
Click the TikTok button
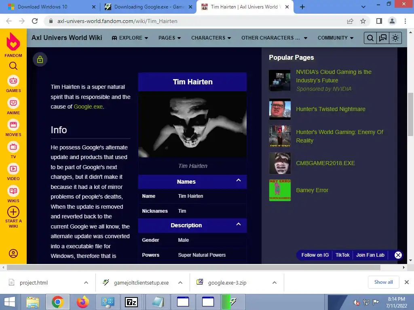coord(342,255)
